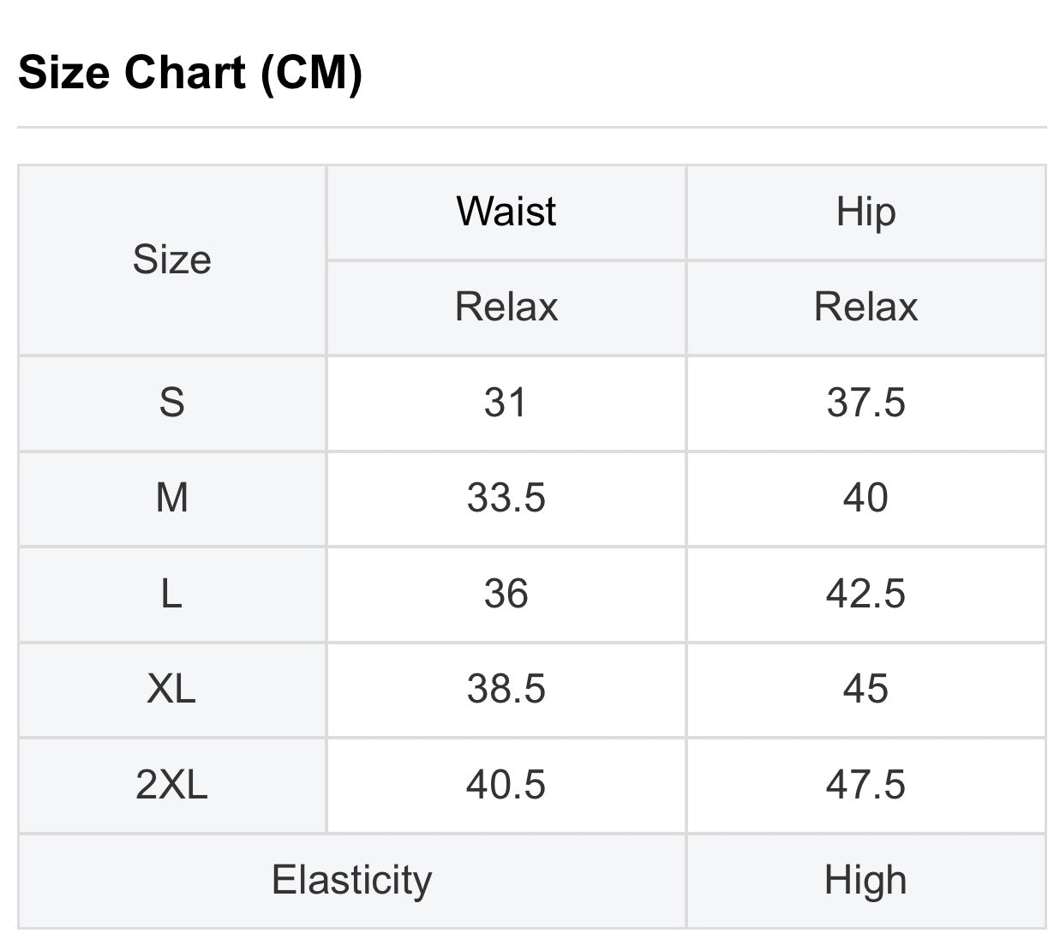
Task: Select waist value 33.5 for size M
Action: [506, 498]
